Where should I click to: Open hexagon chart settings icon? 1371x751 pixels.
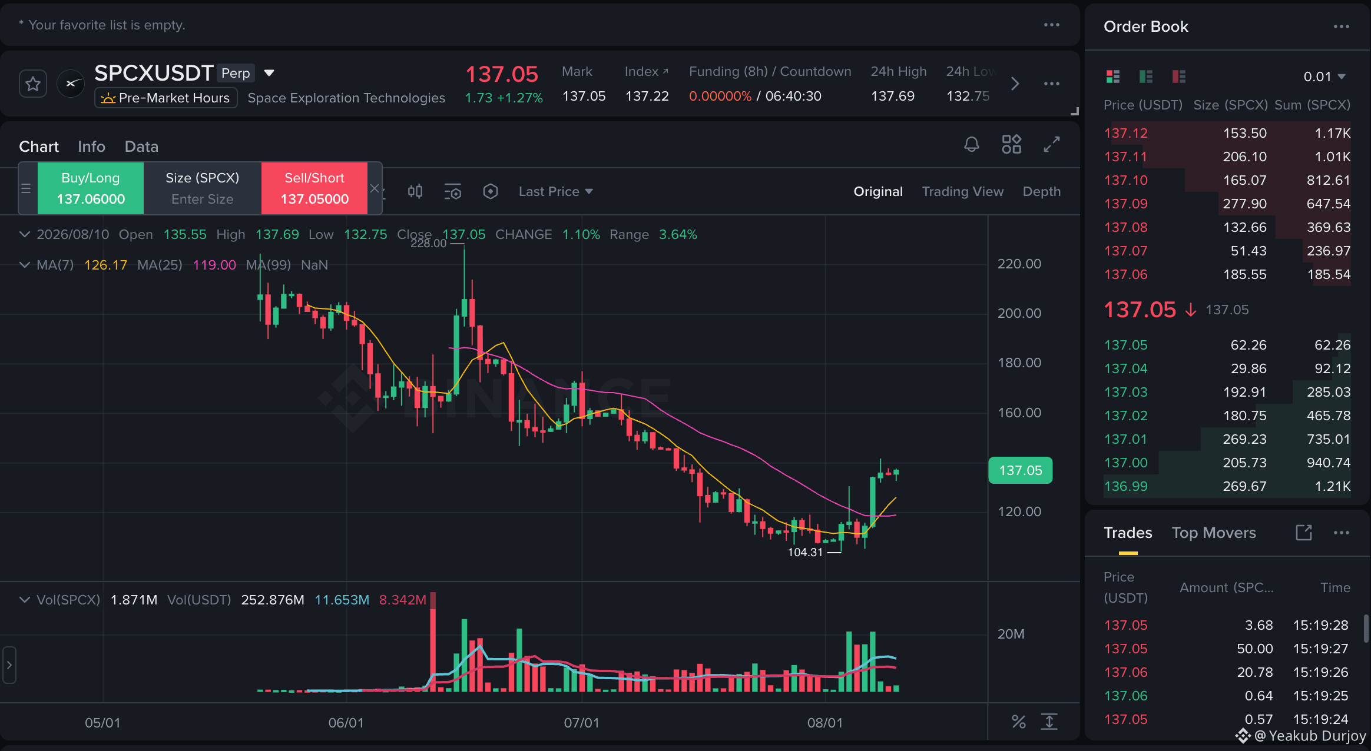(491, 191)
